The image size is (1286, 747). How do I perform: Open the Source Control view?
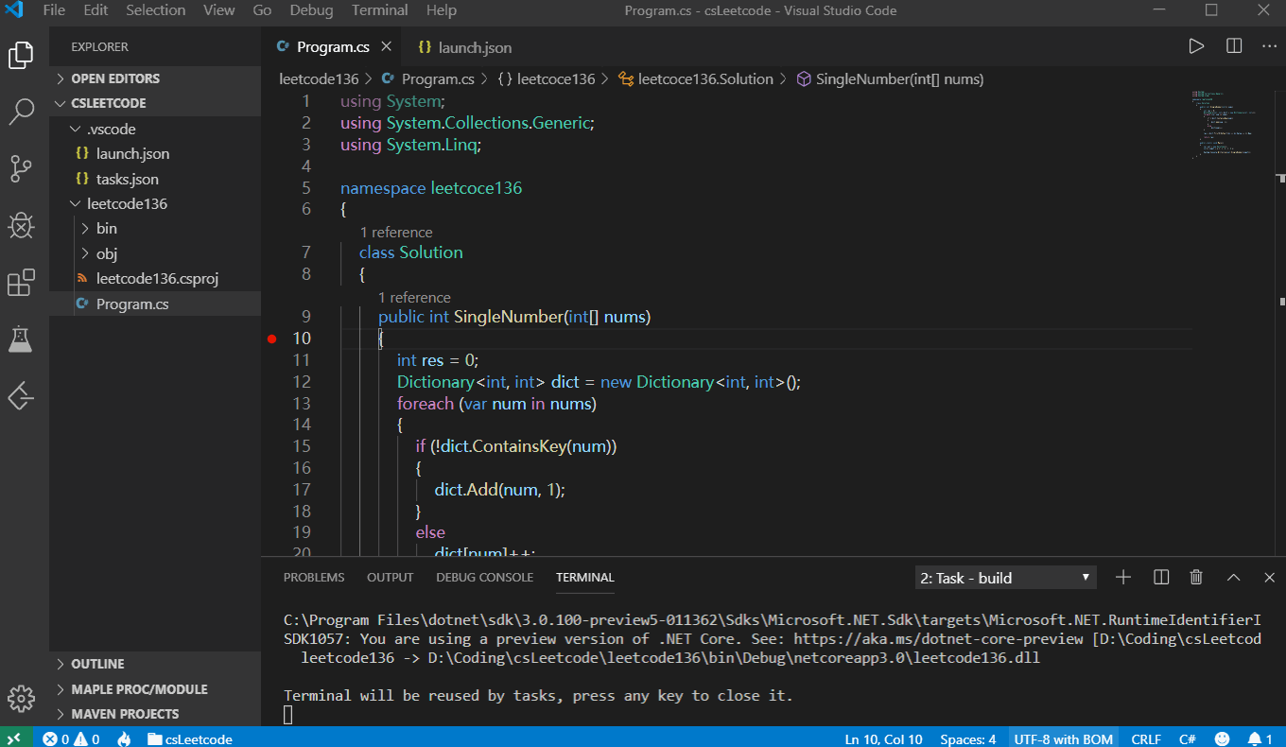coord(21,168)
